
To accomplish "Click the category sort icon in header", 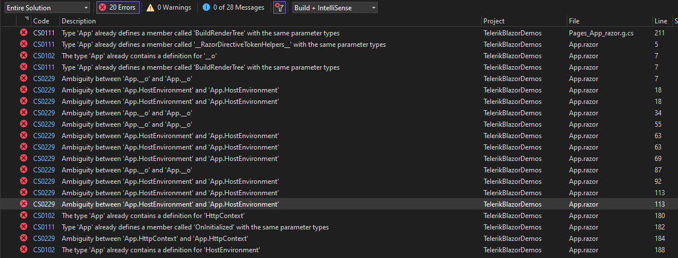I will [26, 20].
